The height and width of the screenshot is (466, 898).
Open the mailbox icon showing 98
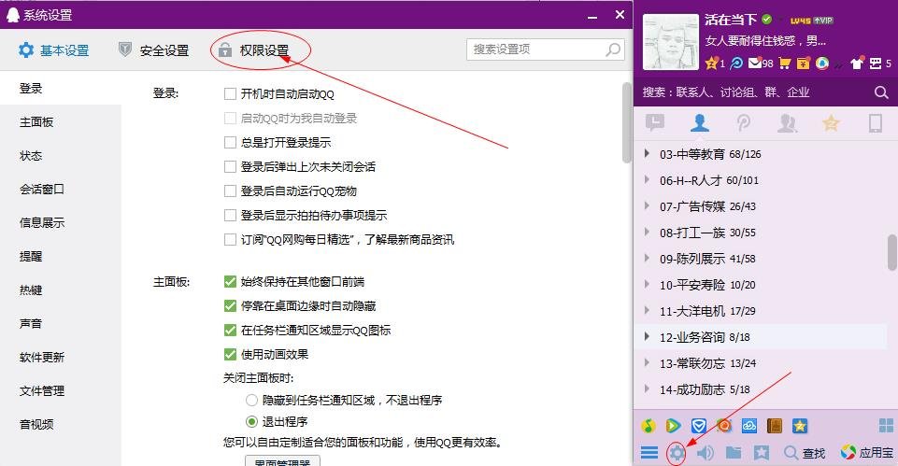click(755, 63)
